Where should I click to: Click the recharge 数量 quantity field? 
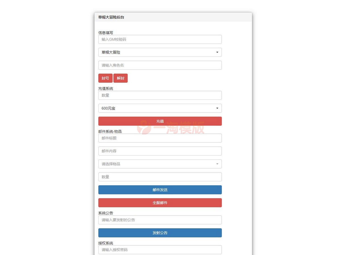160,96
